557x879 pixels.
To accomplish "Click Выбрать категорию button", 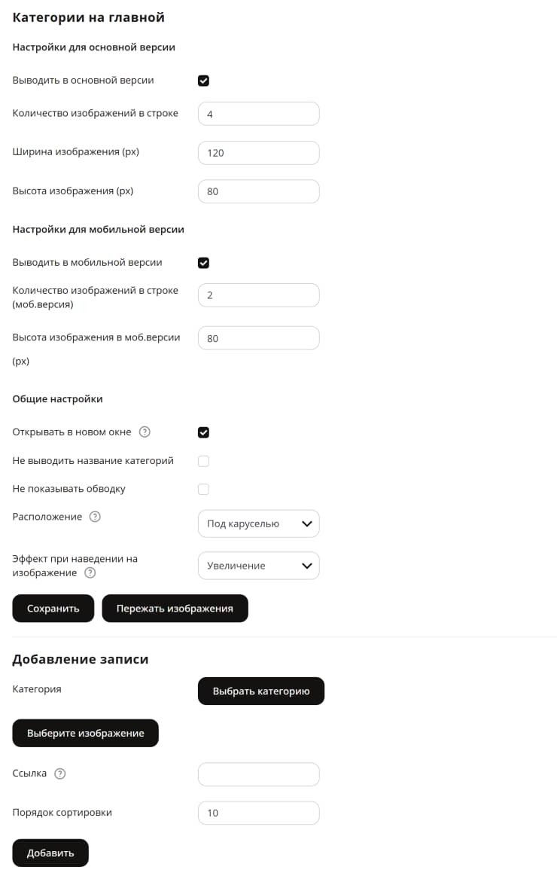I will pos(261,691).
